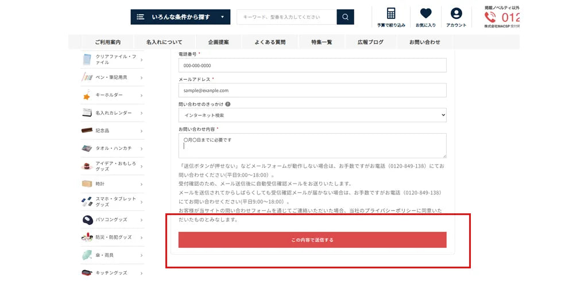Open favorites with the heart icon
The width and height of the screenshot is (588, 281).
coord(425,14)
